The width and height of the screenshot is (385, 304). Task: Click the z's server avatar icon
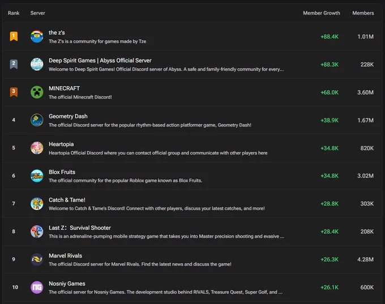[x=37, y=36]
